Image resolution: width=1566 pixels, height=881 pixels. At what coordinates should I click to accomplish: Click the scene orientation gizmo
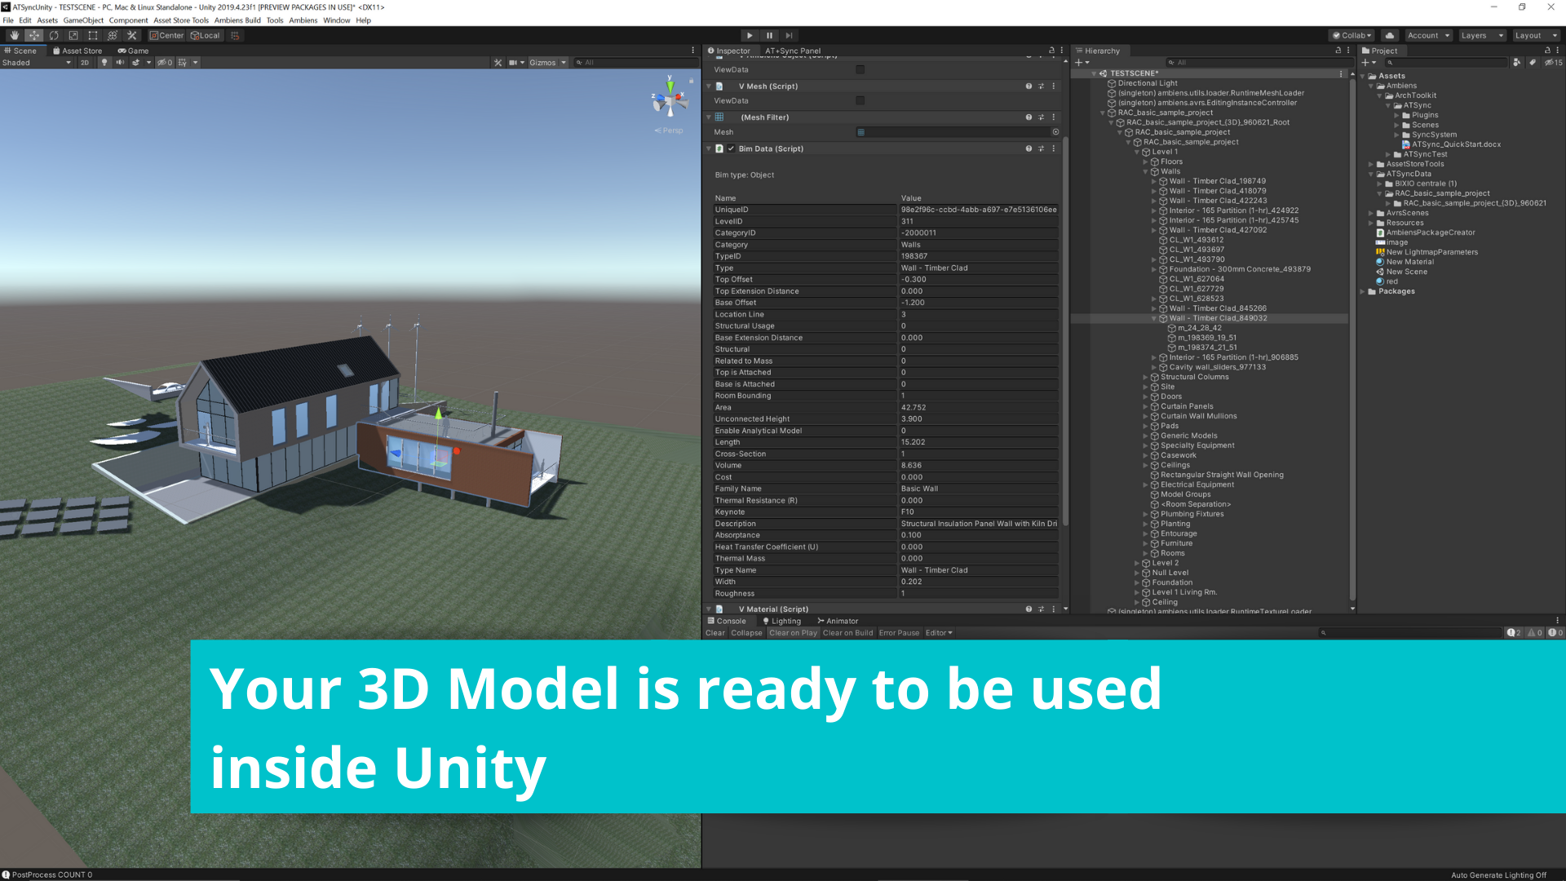coord(670,102)
